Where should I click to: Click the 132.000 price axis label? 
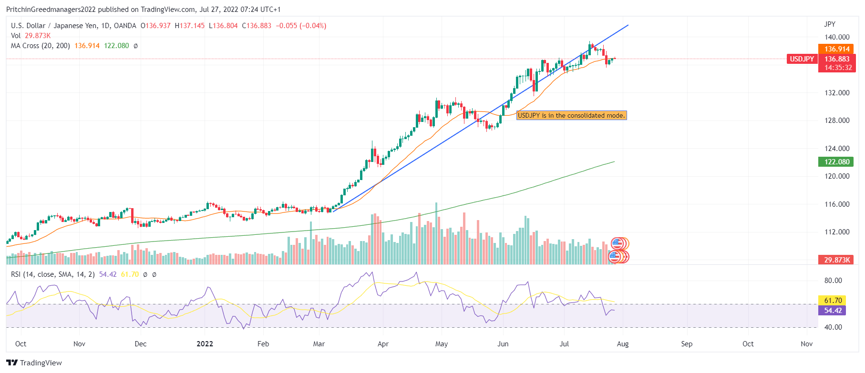(x=837, y=93)
